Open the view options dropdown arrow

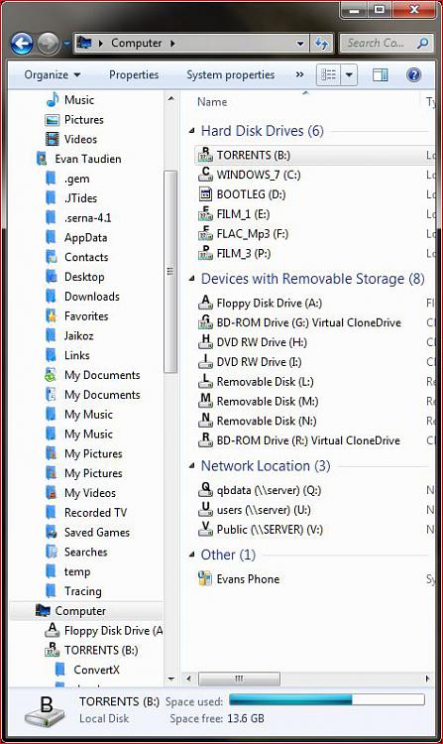pos(349,74)
